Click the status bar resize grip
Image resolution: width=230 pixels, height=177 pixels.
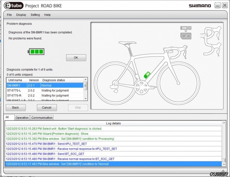[x=223, y=171]
